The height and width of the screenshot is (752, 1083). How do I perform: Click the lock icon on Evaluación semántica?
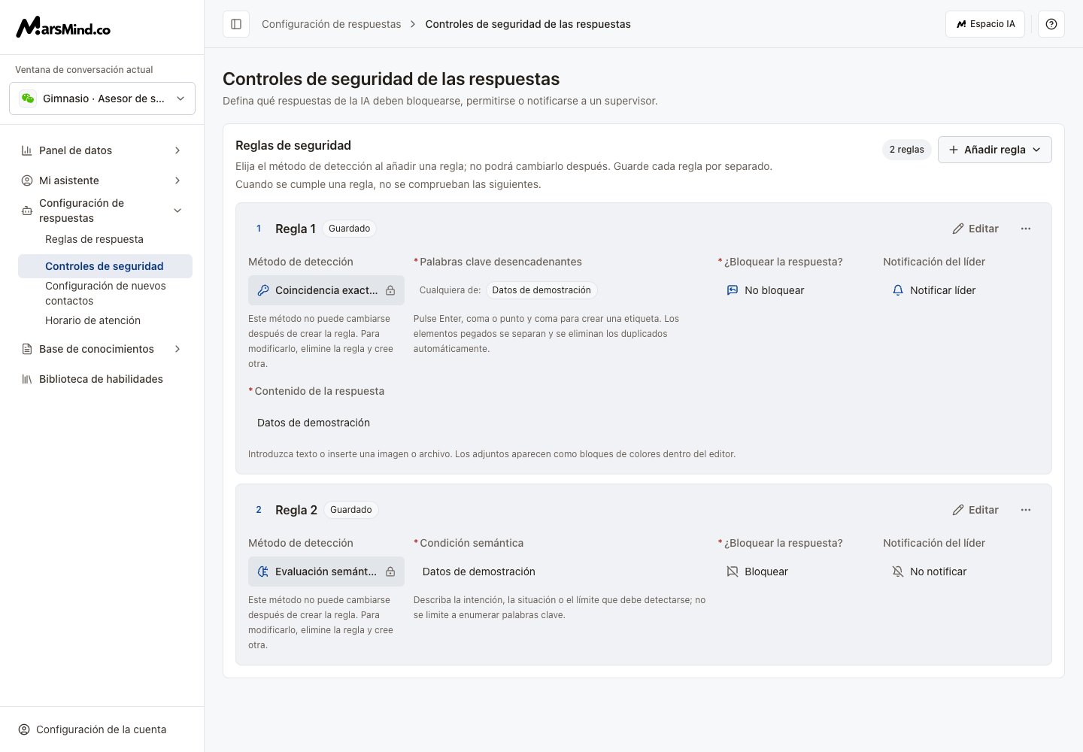pos(390,572)
